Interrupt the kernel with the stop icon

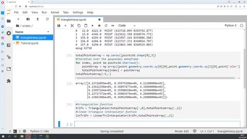coord(99,25)
